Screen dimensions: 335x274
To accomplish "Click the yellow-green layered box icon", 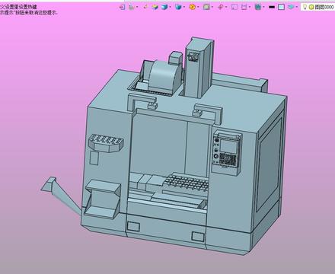I will pos(155,7).
